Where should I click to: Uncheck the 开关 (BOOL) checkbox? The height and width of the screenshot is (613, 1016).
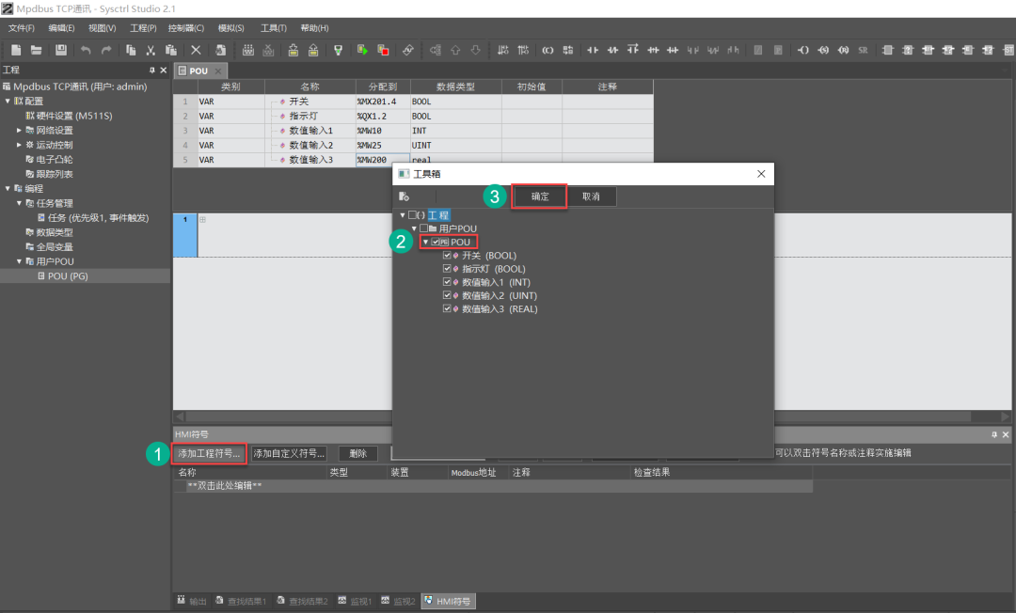tap(447, 255)
